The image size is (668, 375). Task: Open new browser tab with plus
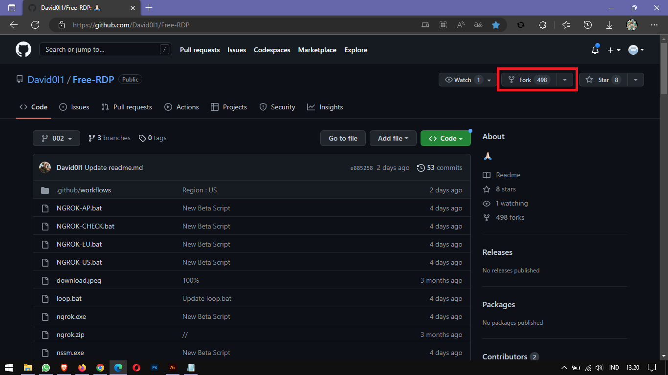click(149, 8)
